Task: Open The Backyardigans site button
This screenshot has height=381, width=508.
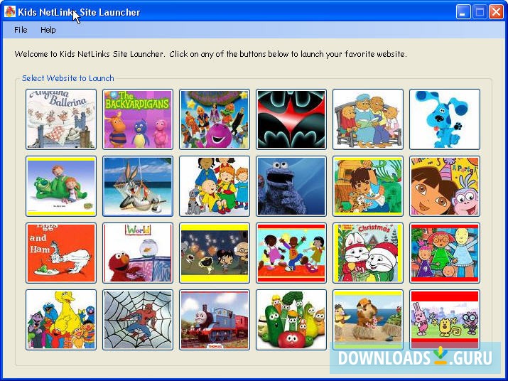Action: tap(138, 119)
